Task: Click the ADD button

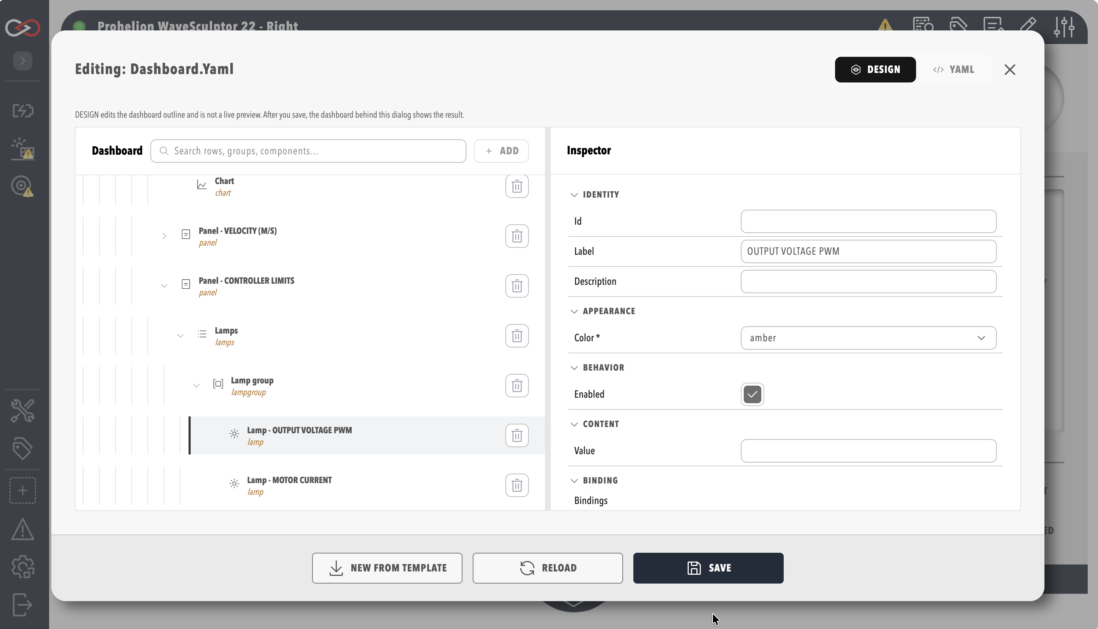Action: click(501, 151)
